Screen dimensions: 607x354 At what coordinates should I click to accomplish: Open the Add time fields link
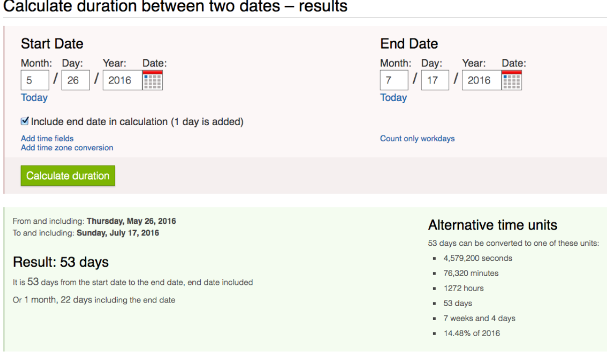(x=47, y=138)
